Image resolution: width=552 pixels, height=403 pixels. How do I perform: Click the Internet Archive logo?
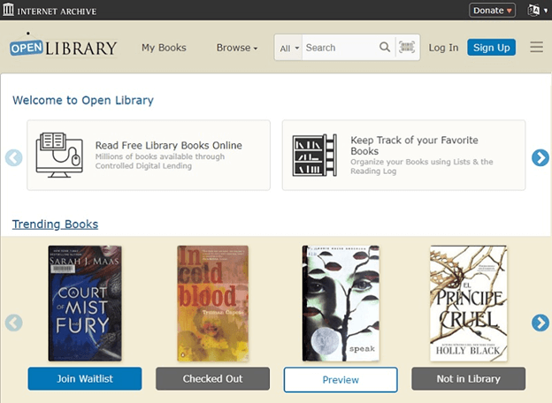[x=50, y=11]
